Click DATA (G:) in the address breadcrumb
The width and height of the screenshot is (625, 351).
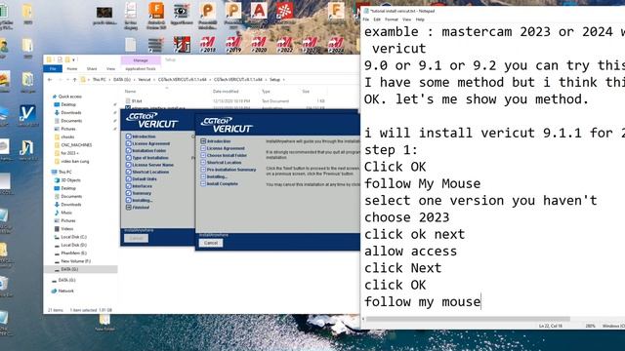point(122,80)
